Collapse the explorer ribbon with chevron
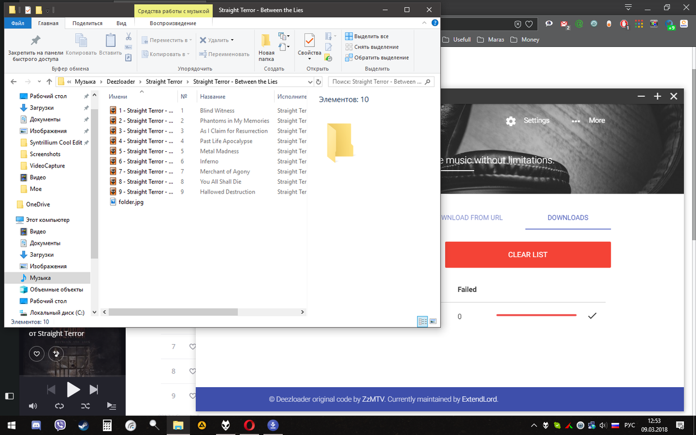 (425, 23)
